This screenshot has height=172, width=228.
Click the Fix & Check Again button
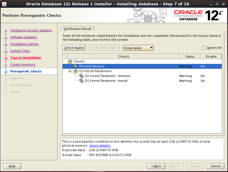pos(104,48)
